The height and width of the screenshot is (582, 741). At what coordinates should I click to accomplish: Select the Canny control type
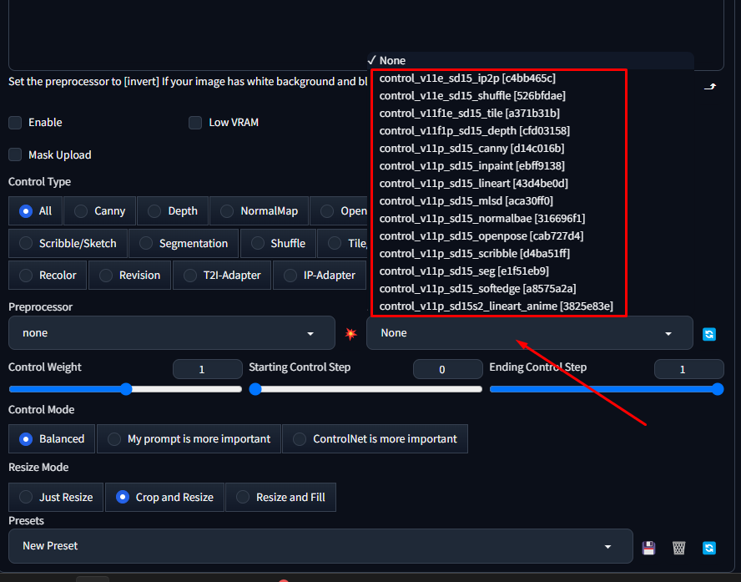click(x=100, y=211)
